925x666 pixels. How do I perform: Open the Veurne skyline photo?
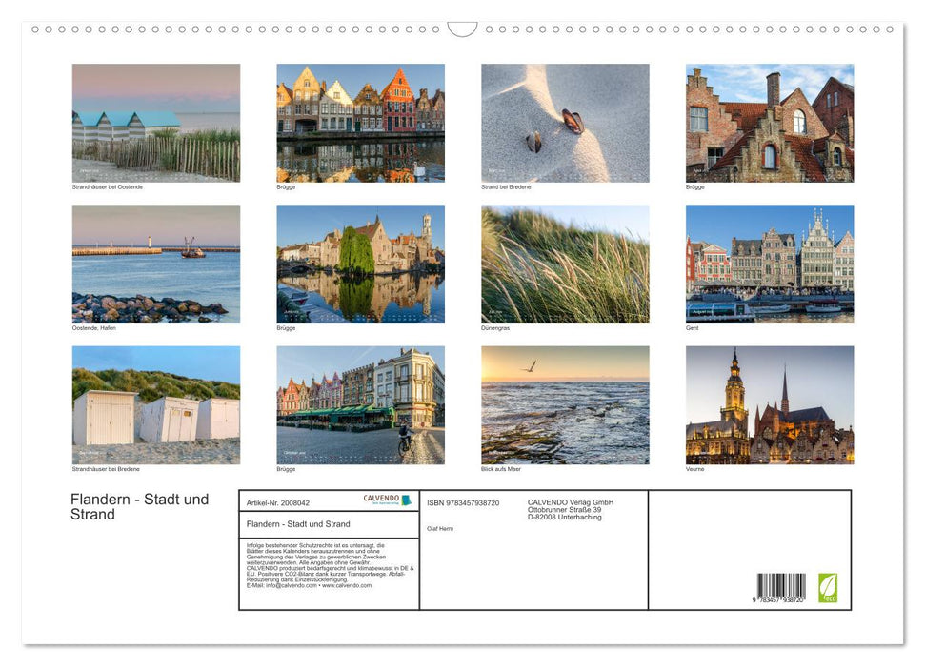[x=770, y=404]
